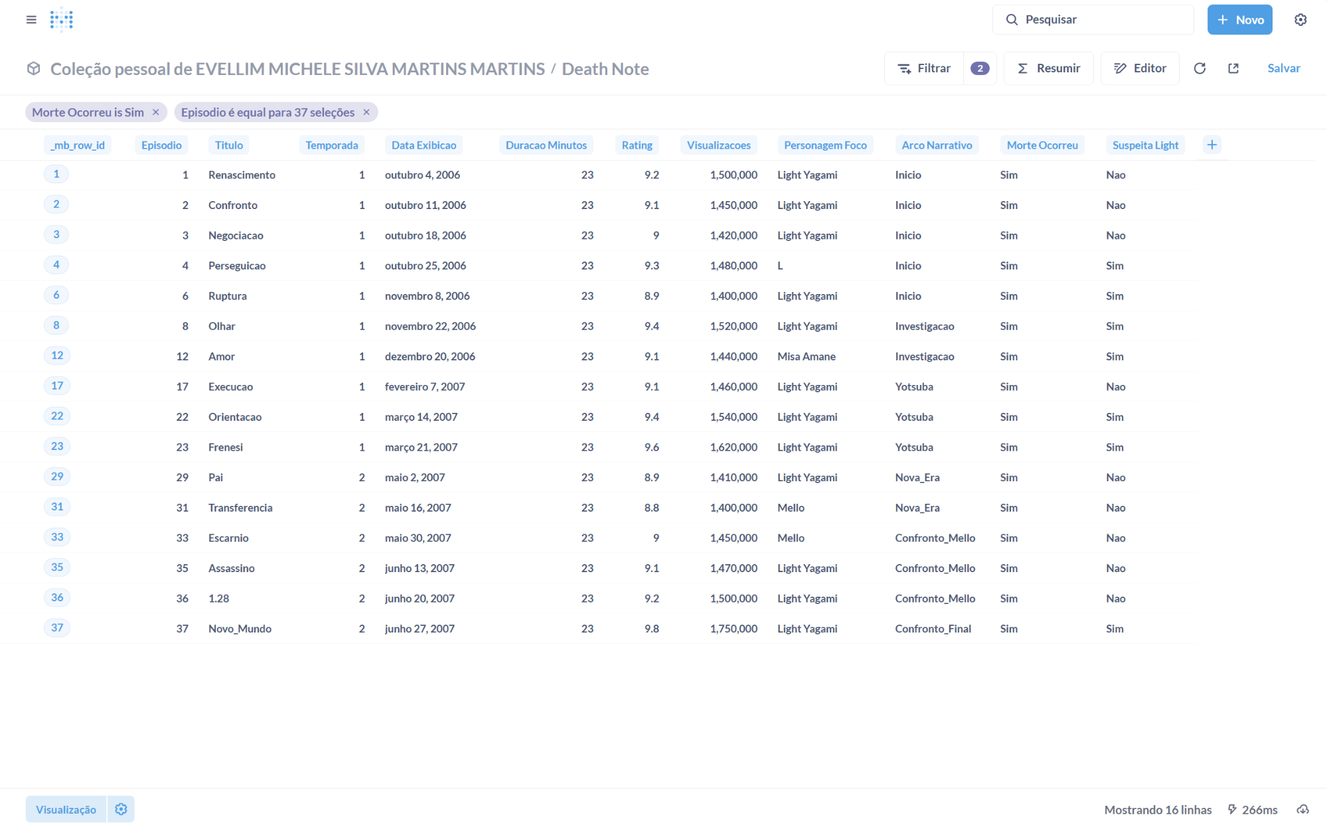The width and height of the screenshot is (1327, 827).
Task: Click the download results cloud icon
Action: click(1302, 809)
